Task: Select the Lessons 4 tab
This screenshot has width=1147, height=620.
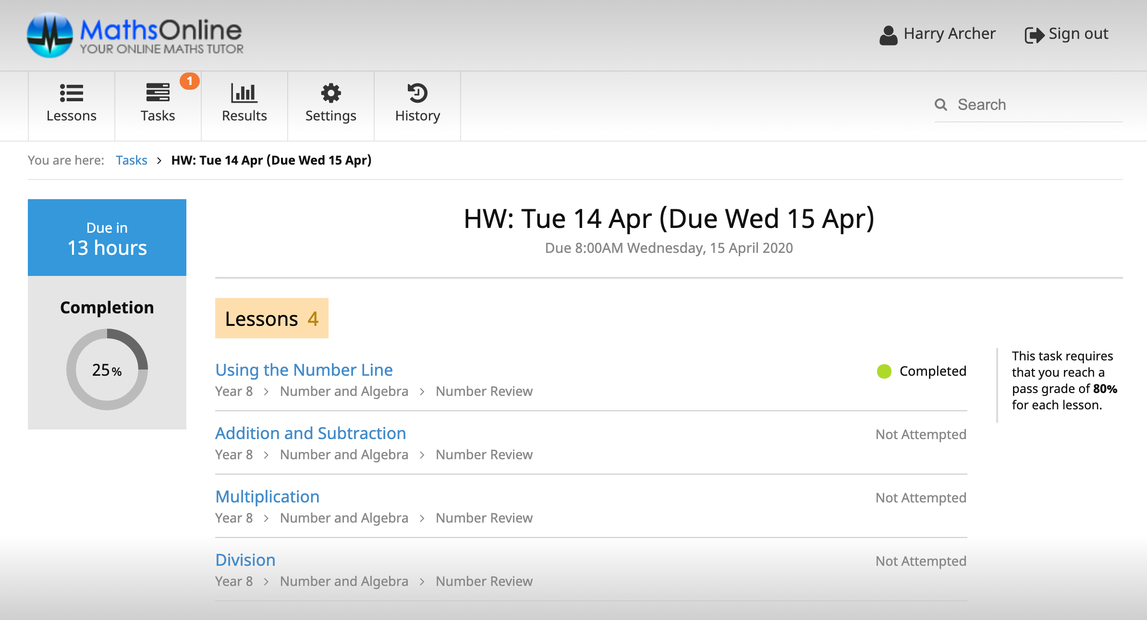Action: tap(271, 318)
